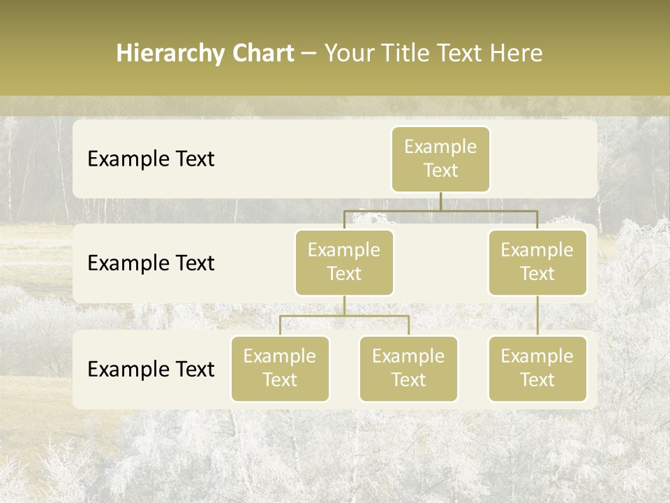
Task: Click the bottom row band's left edge before its label
Action: [80, 369]
